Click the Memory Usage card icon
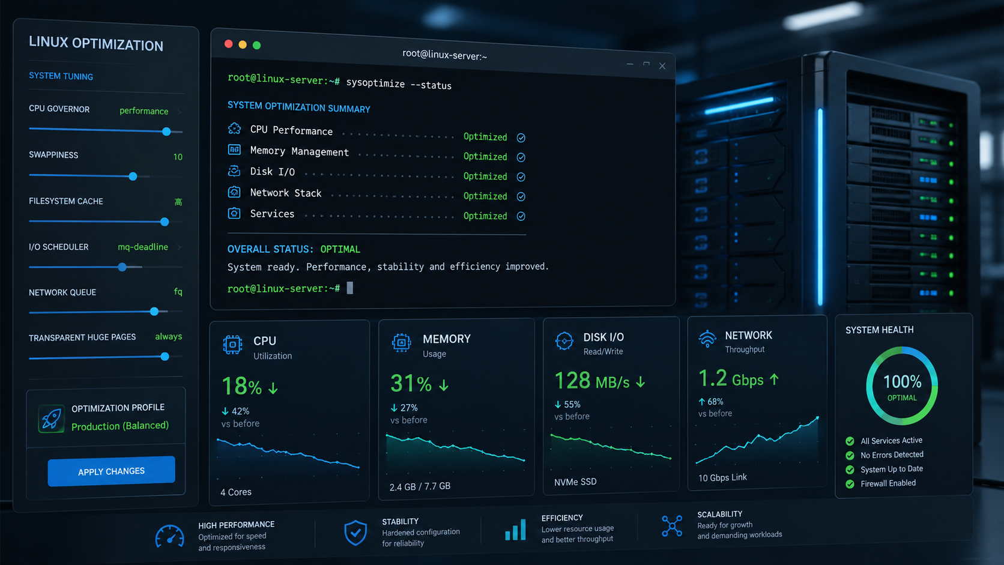The height and width of the screenshot is (565, 1004). tap(401, 342)
